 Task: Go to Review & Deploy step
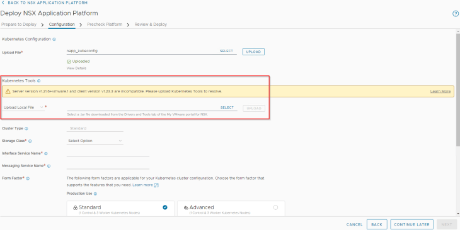coord(151,25)
